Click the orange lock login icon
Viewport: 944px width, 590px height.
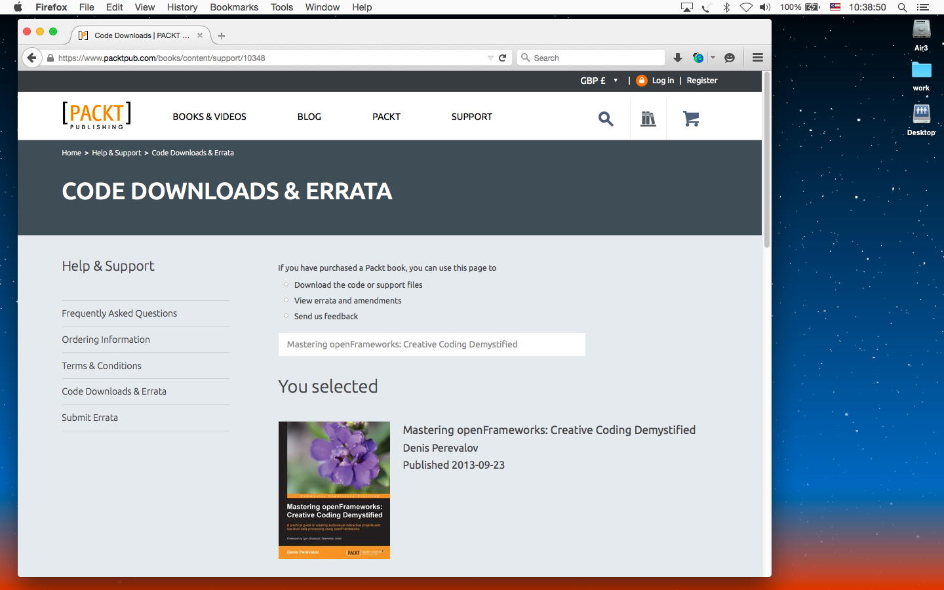click(x=642, y=81)
